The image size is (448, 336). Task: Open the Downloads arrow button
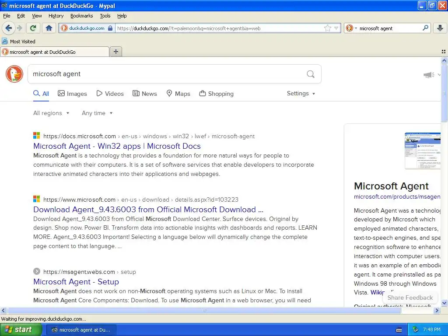[x=440, y=28]
